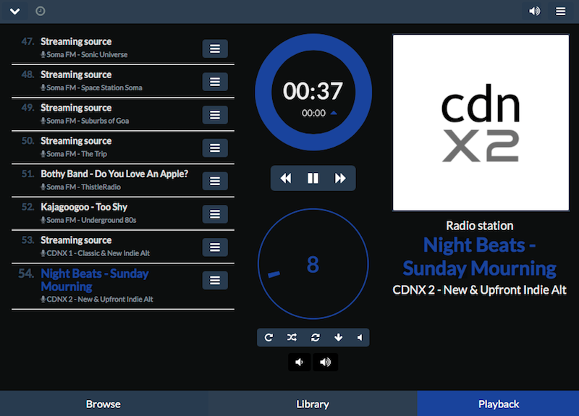Raise volume with the black volume-up button
The width and height of the screenshot is (579, 416).
coord(325,362)
